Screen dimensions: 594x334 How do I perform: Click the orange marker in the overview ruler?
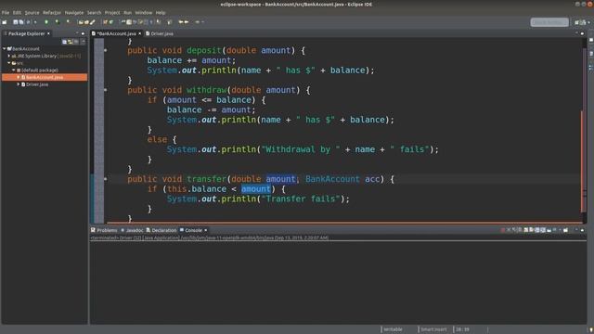582,161
